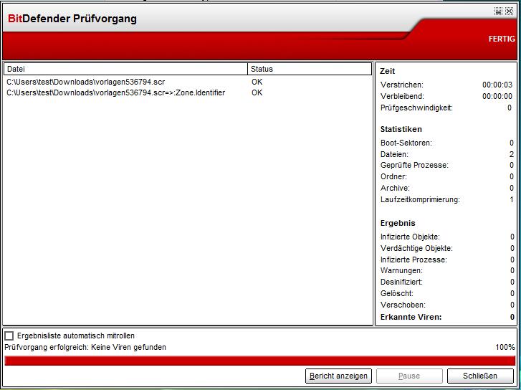Close window via title bar X icon
The height and width of the screenshot is (390, 521).
509,11
